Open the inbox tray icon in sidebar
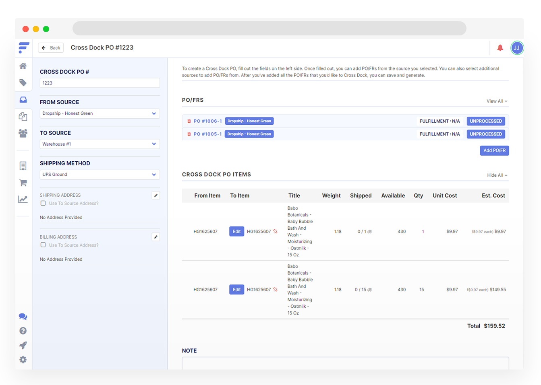This screenshot has width=541, height=385. [x=23, y=99]
